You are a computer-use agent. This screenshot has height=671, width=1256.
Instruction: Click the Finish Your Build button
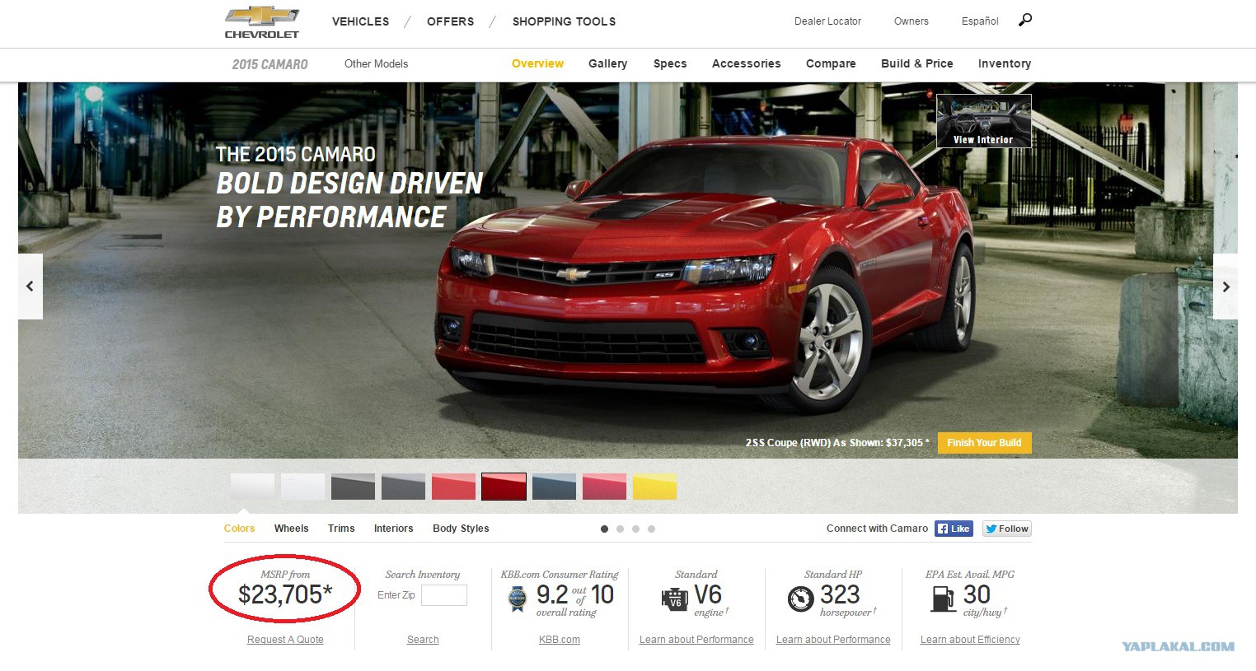coord(984,443)
